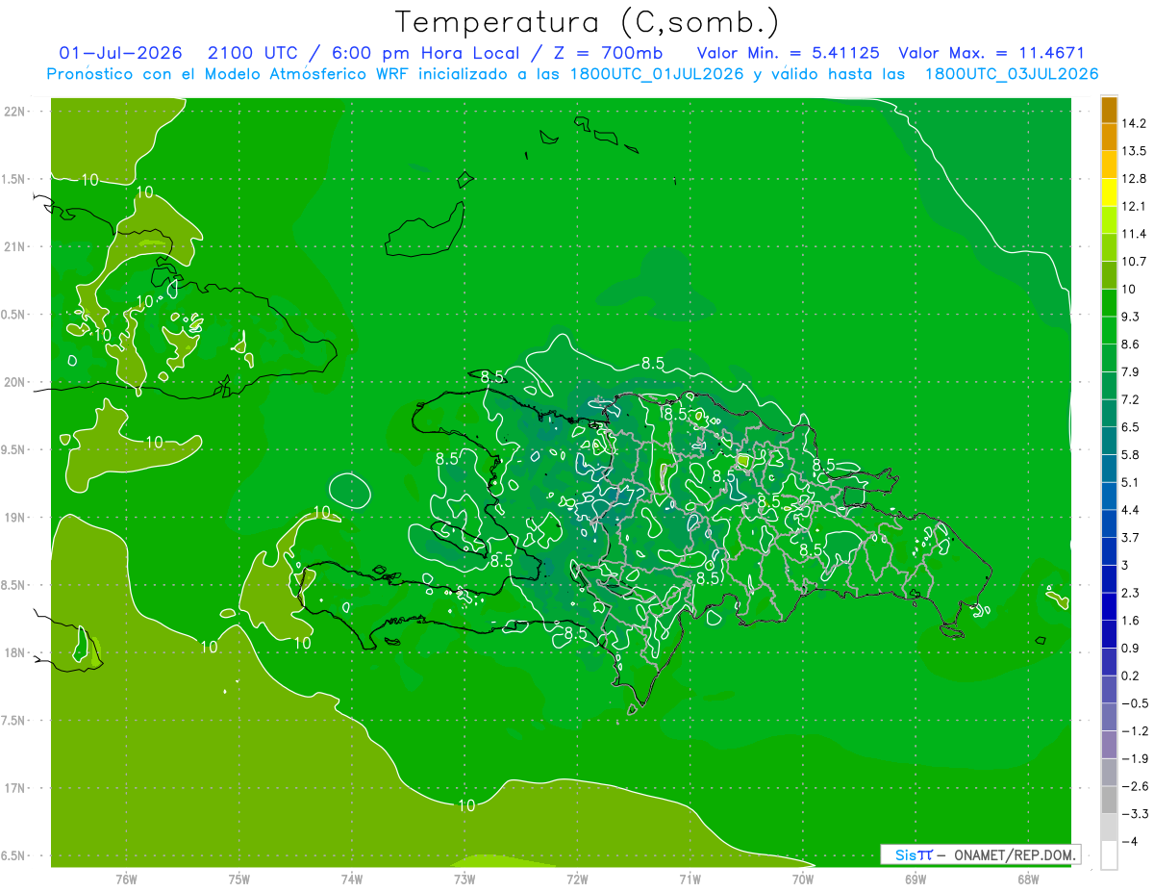This screenshot has height=892, width=1154.
Task: Select the 10.7 colorbar label
Action: 1133,262
